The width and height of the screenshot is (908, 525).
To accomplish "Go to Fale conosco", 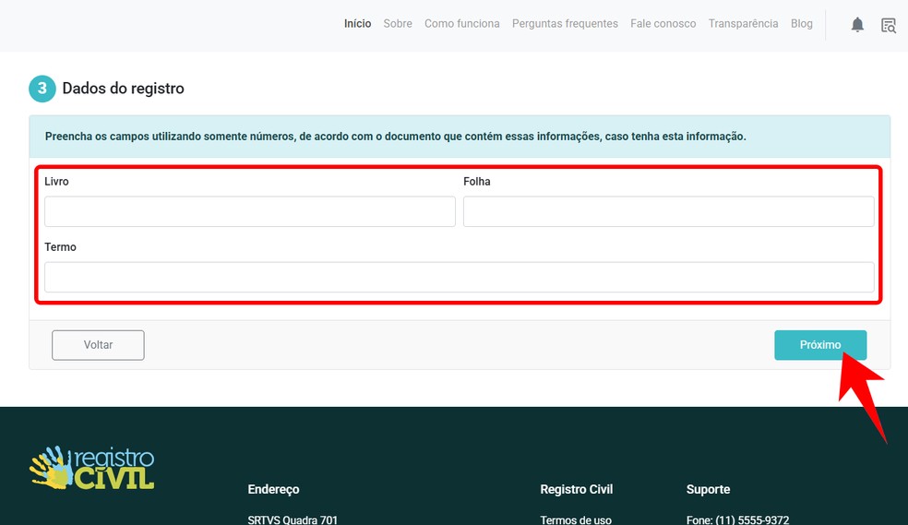I will click(x=663, y=24).
